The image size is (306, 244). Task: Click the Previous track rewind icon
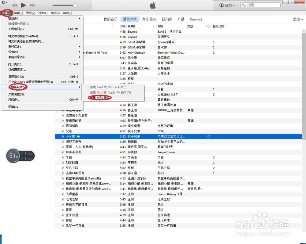point(14,5)
